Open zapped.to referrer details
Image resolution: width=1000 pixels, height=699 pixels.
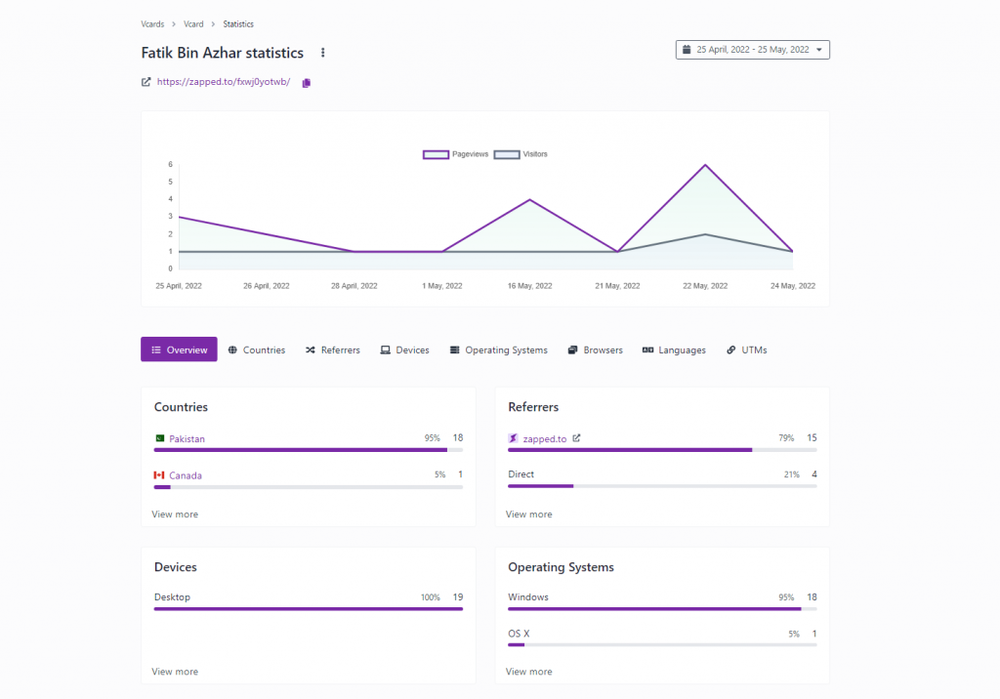[x=545, y=438]
